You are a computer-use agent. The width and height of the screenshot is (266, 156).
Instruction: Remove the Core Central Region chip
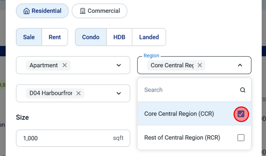[x=199, y=65]
